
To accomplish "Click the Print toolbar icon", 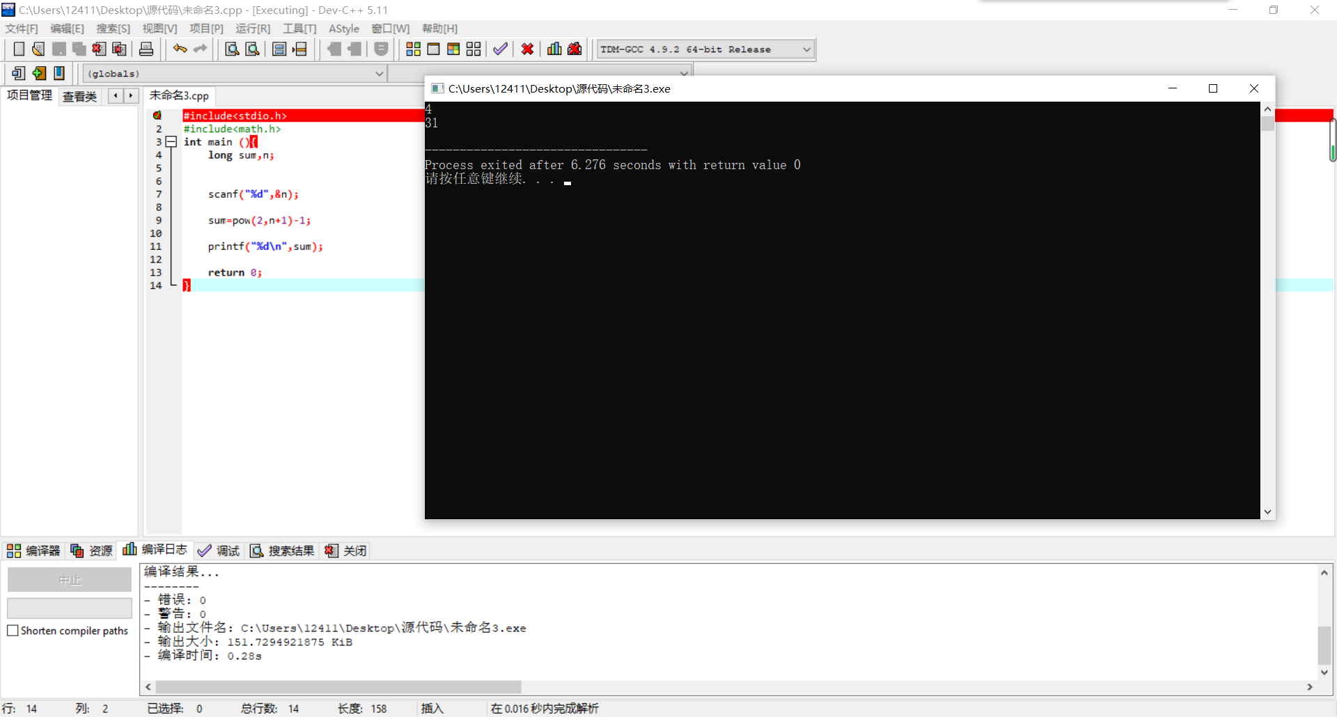I will click(146, 49).
